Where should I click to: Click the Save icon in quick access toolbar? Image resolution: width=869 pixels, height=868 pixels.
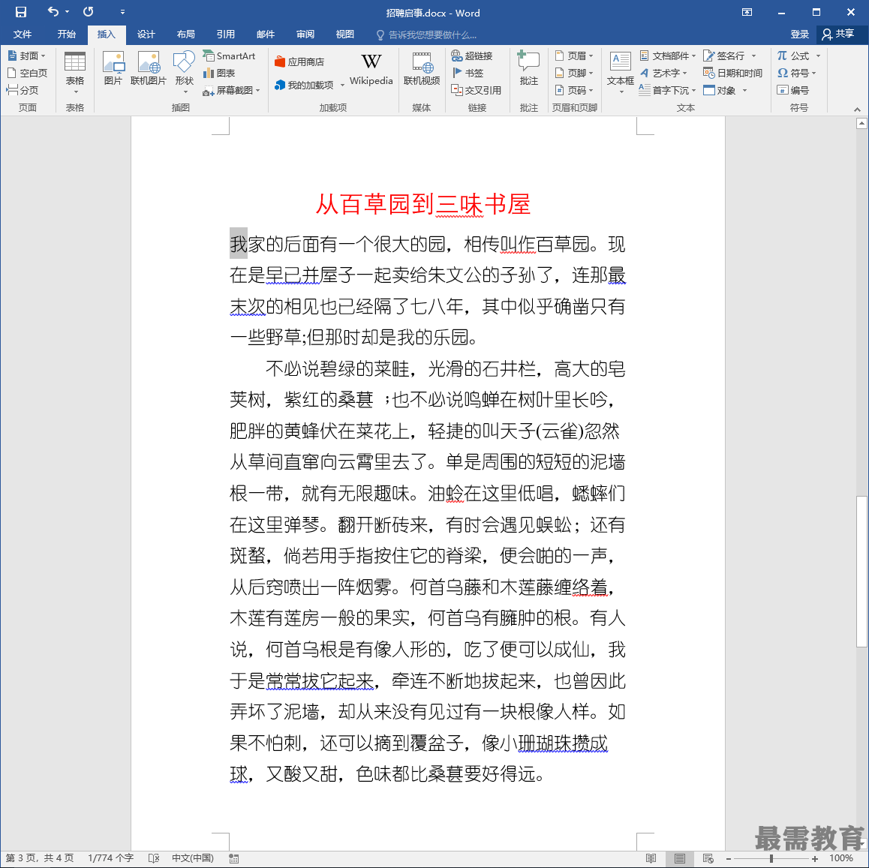21,12
